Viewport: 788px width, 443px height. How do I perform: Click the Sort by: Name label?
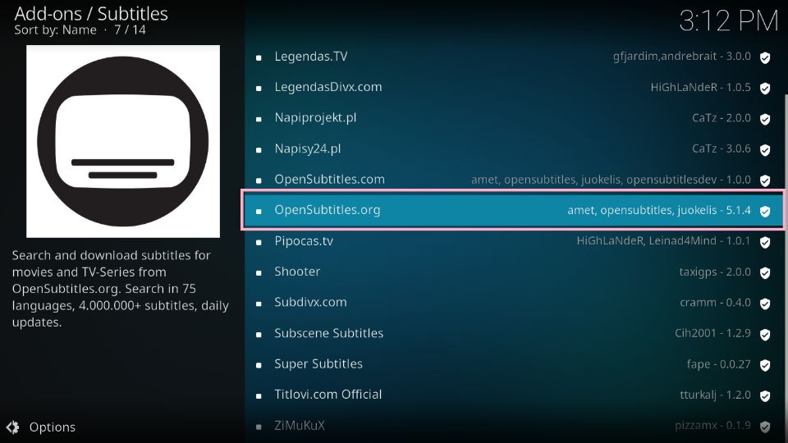pyautogui.click(x=55, y=30)
